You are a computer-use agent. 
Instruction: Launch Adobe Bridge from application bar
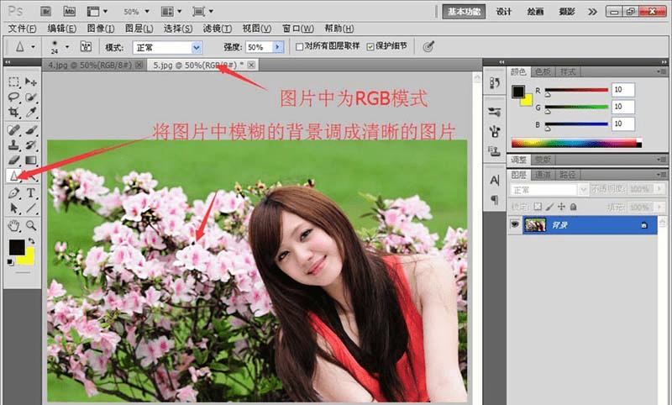(45, 12)
